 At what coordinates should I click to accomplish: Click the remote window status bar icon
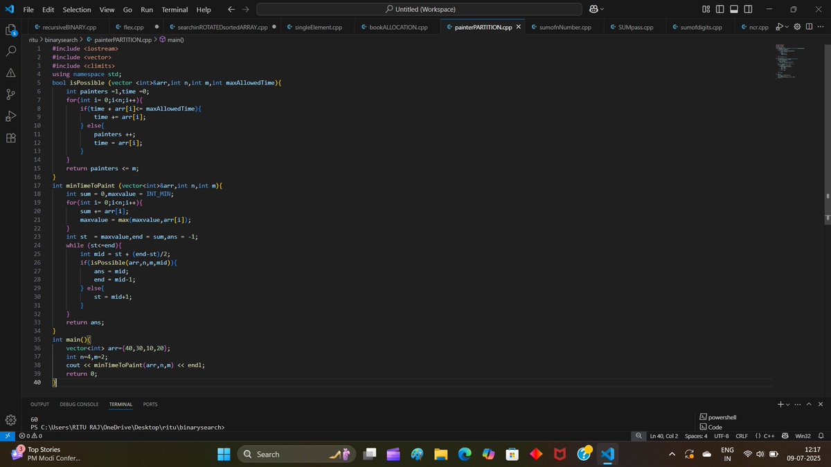click(7, 436)
